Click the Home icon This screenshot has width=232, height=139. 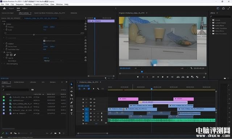point(4,8)
